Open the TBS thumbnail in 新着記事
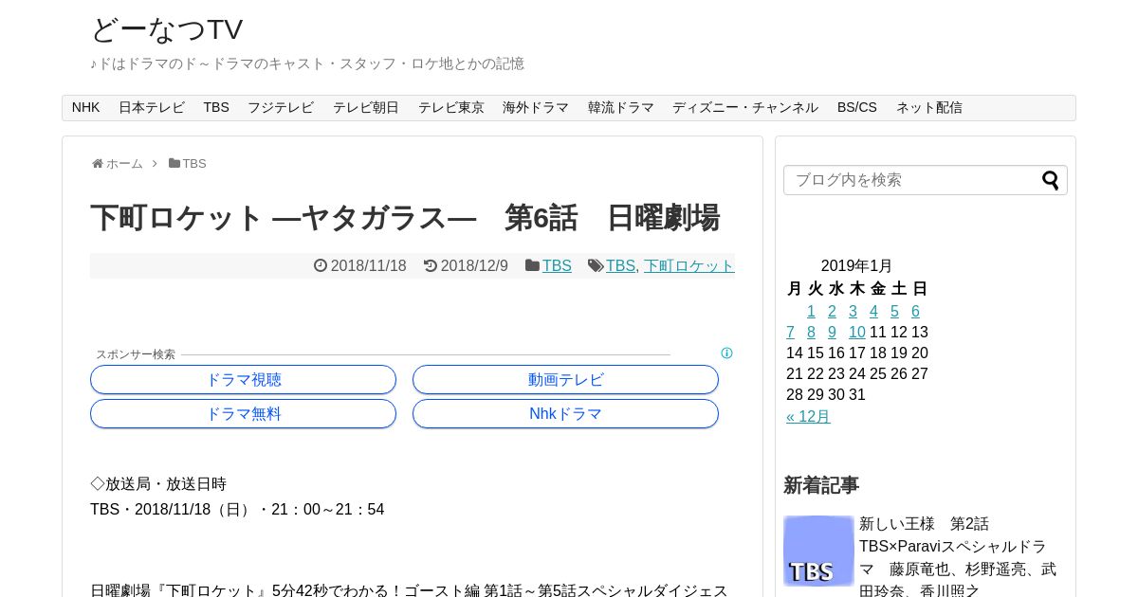Image resolution: width=1138 pixels, height=597 pixels. pos(818,551)
